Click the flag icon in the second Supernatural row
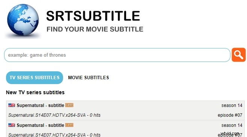This screenshot has width=247, height=137. point(12,125)
